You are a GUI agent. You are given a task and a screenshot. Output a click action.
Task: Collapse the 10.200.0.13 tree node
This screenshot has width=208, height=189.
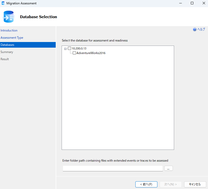click(x=65, y=48)
